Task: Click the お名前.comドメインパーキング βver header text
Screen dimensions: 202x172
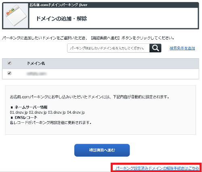Action: [x=58, y=5]
